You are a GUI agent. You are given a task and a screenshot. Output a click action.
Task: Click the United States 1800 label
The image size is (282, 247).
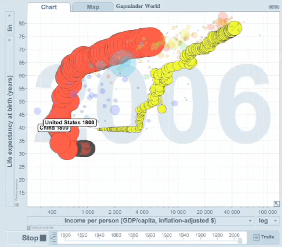70,122
